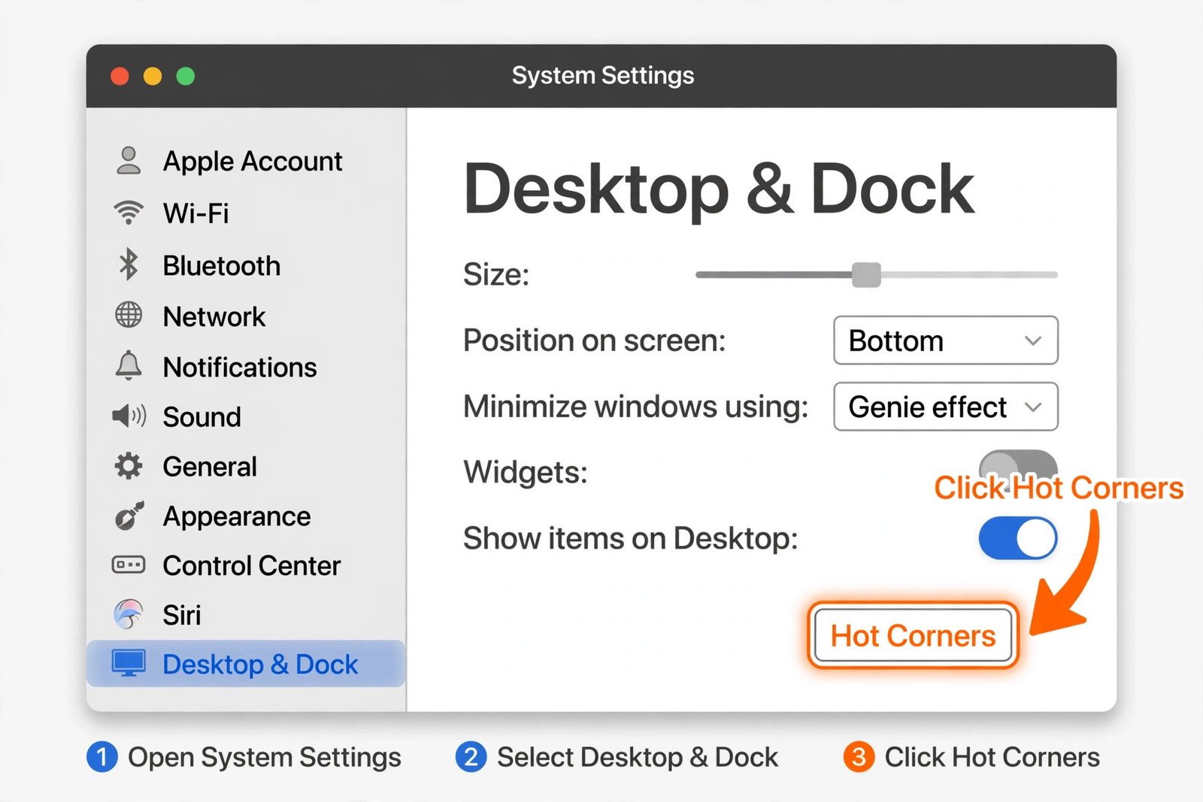Click the Wi-Fi signal icon

click(129, 213)
